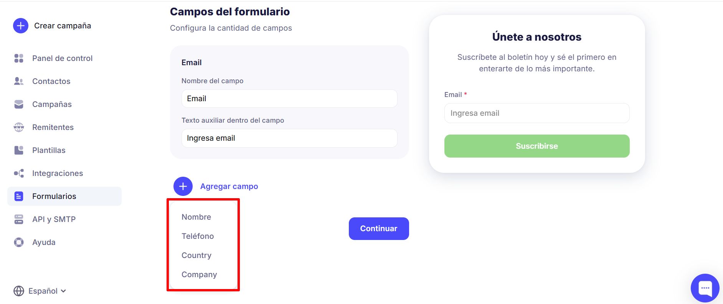Click the Plantillas icon

[x=19, y=150]
